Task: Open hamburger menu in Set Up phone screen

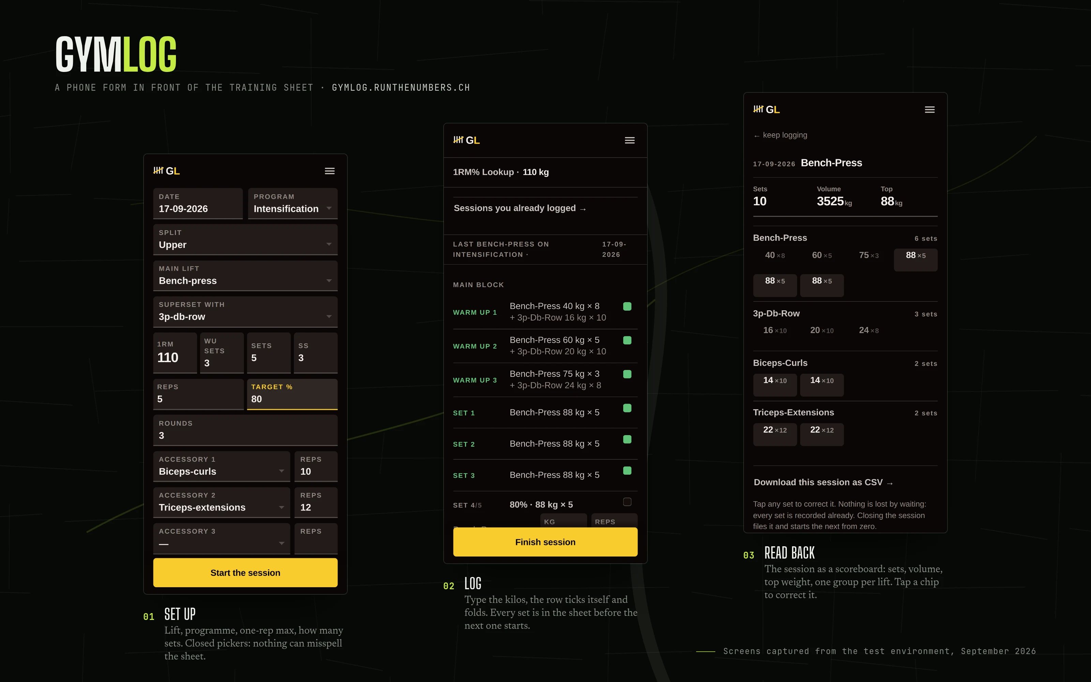Action: tap(330, 171)
